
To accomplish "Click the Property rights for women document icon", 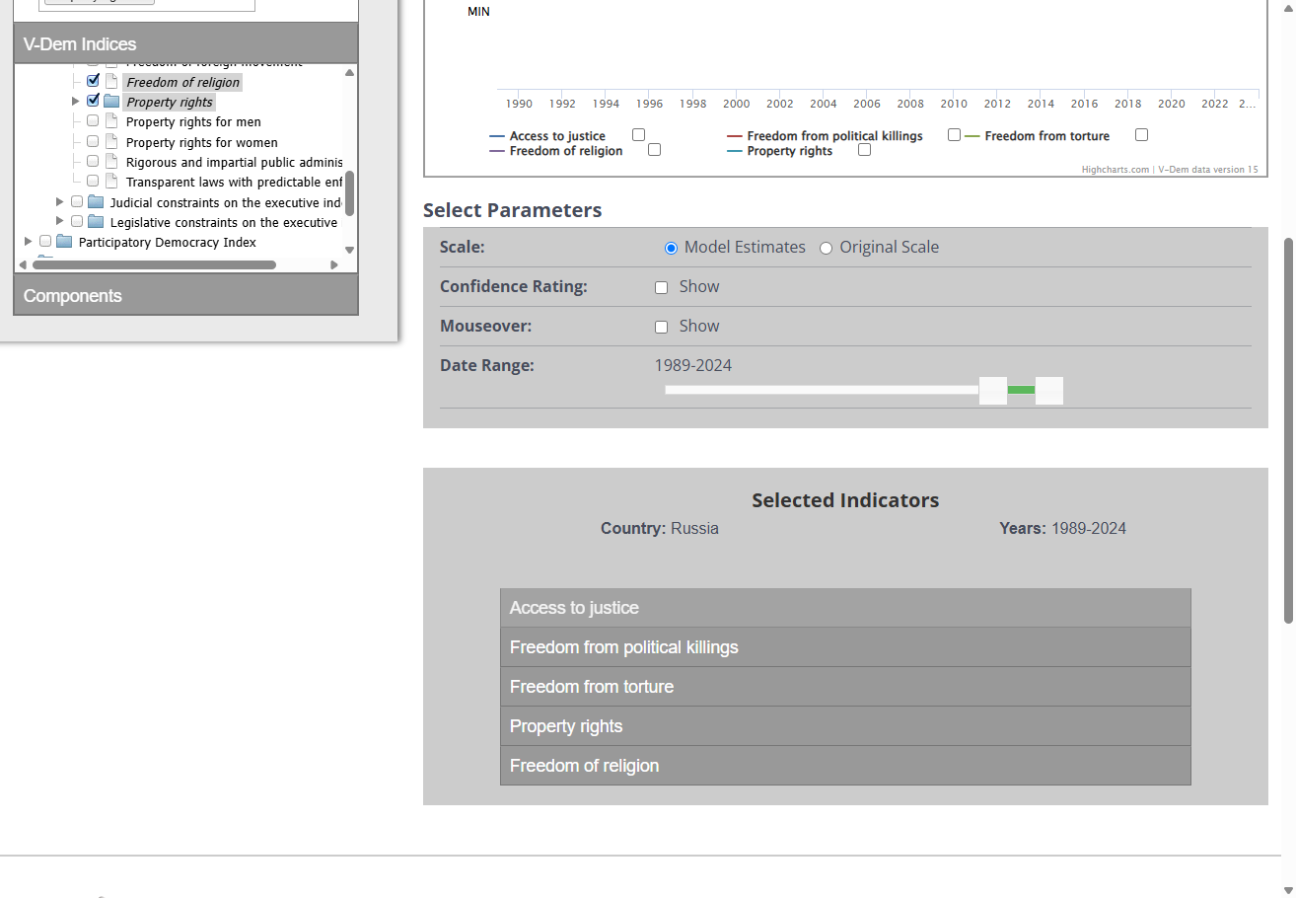I will [111, 142].
